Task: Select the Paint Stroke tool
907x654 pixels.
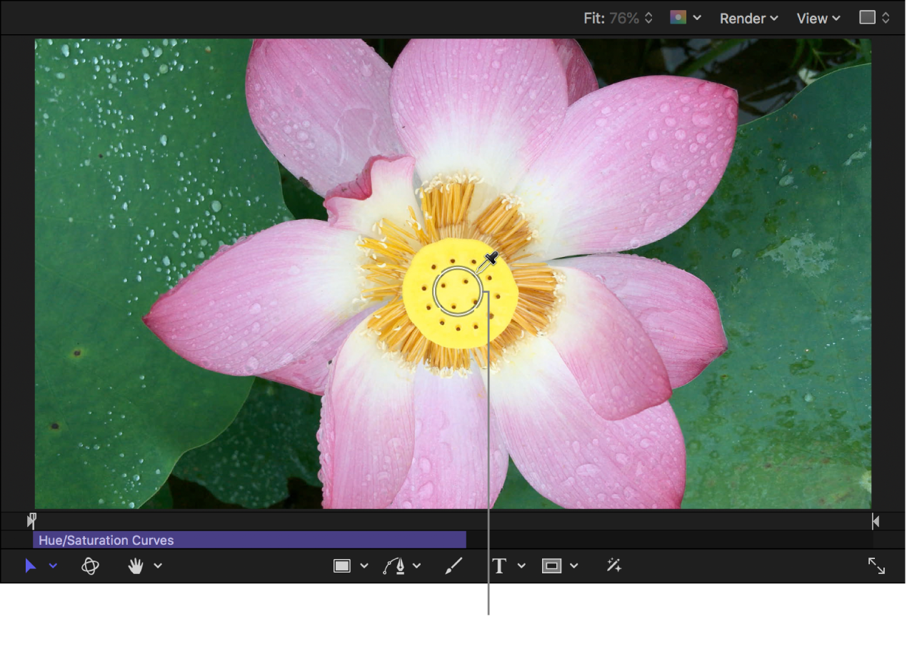Action: [453, 565]
